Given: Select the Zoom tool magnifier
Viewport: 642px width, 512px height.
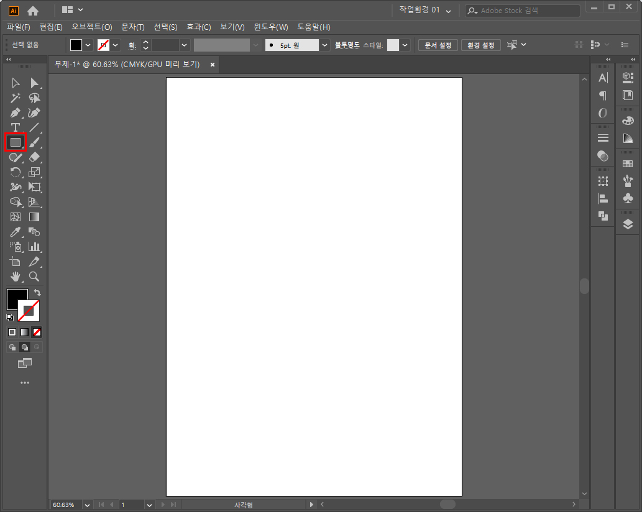Looking at the screenshot, I should (x=34, y=277).
